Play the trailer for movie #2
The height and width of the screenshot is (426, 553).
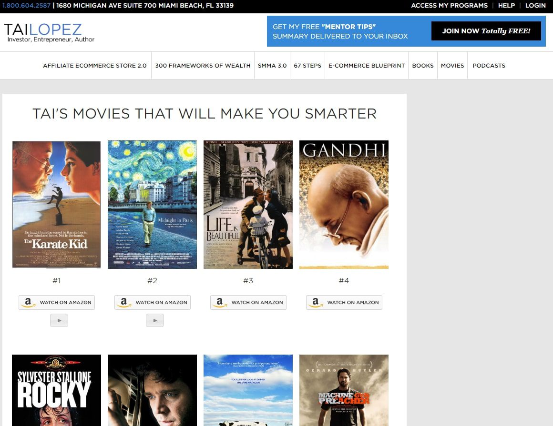(x=155, y=320)
